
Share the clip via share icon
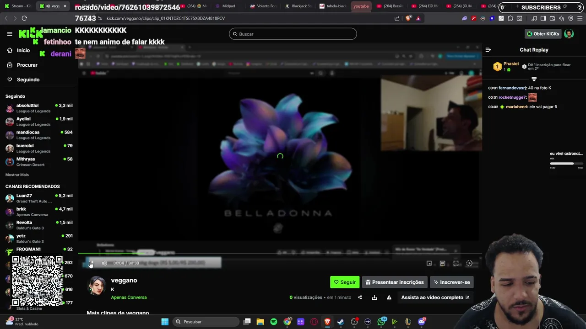tap(360, 297)
